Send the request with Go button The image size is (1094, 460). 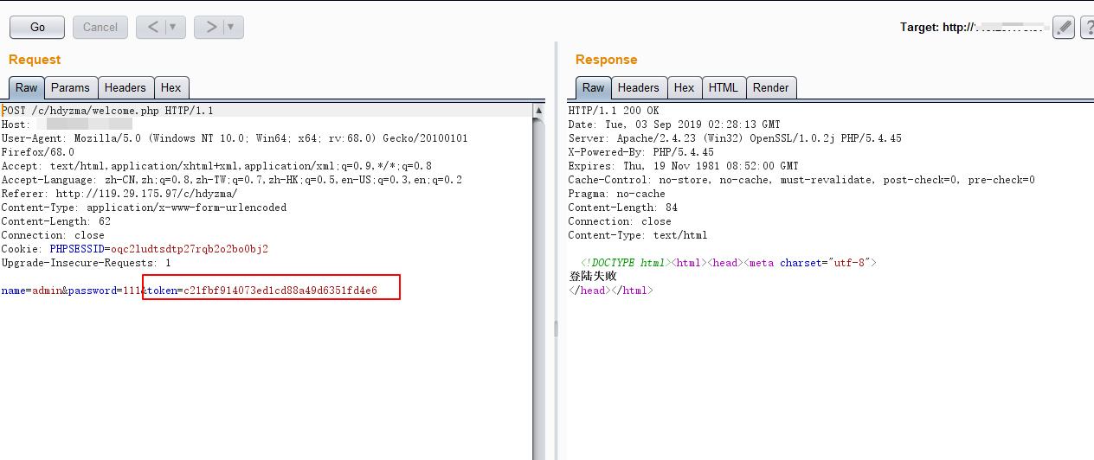click(37, 27)
